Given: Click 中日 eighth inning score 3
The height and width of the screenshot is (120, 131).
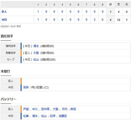Looking at the screenshot, I should tap(94, 20).
